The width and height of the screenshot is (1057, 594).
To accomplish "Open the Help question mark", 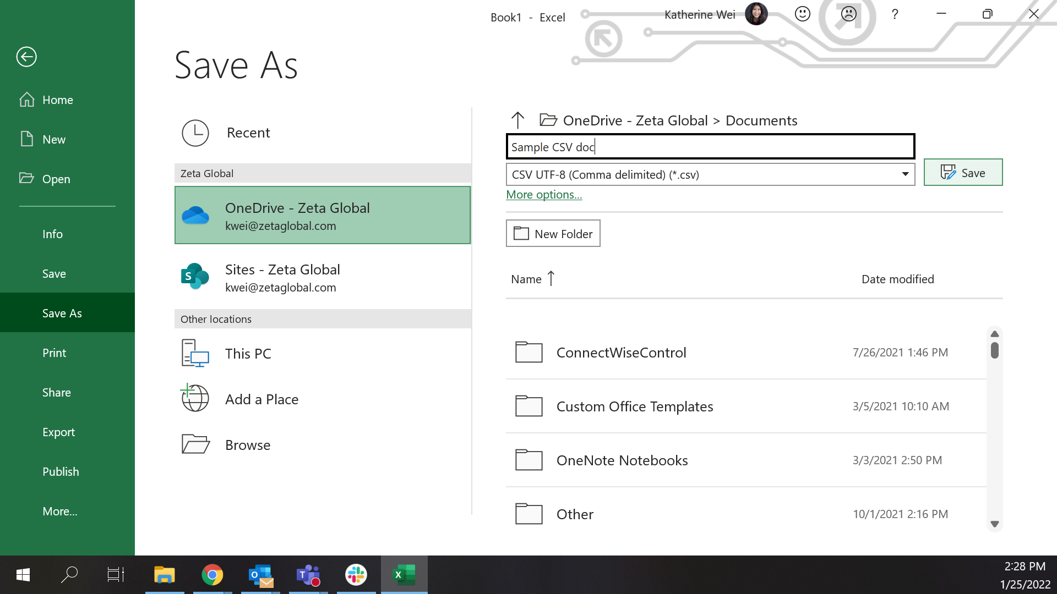I will pyautogui.click(x=895, y=14).
